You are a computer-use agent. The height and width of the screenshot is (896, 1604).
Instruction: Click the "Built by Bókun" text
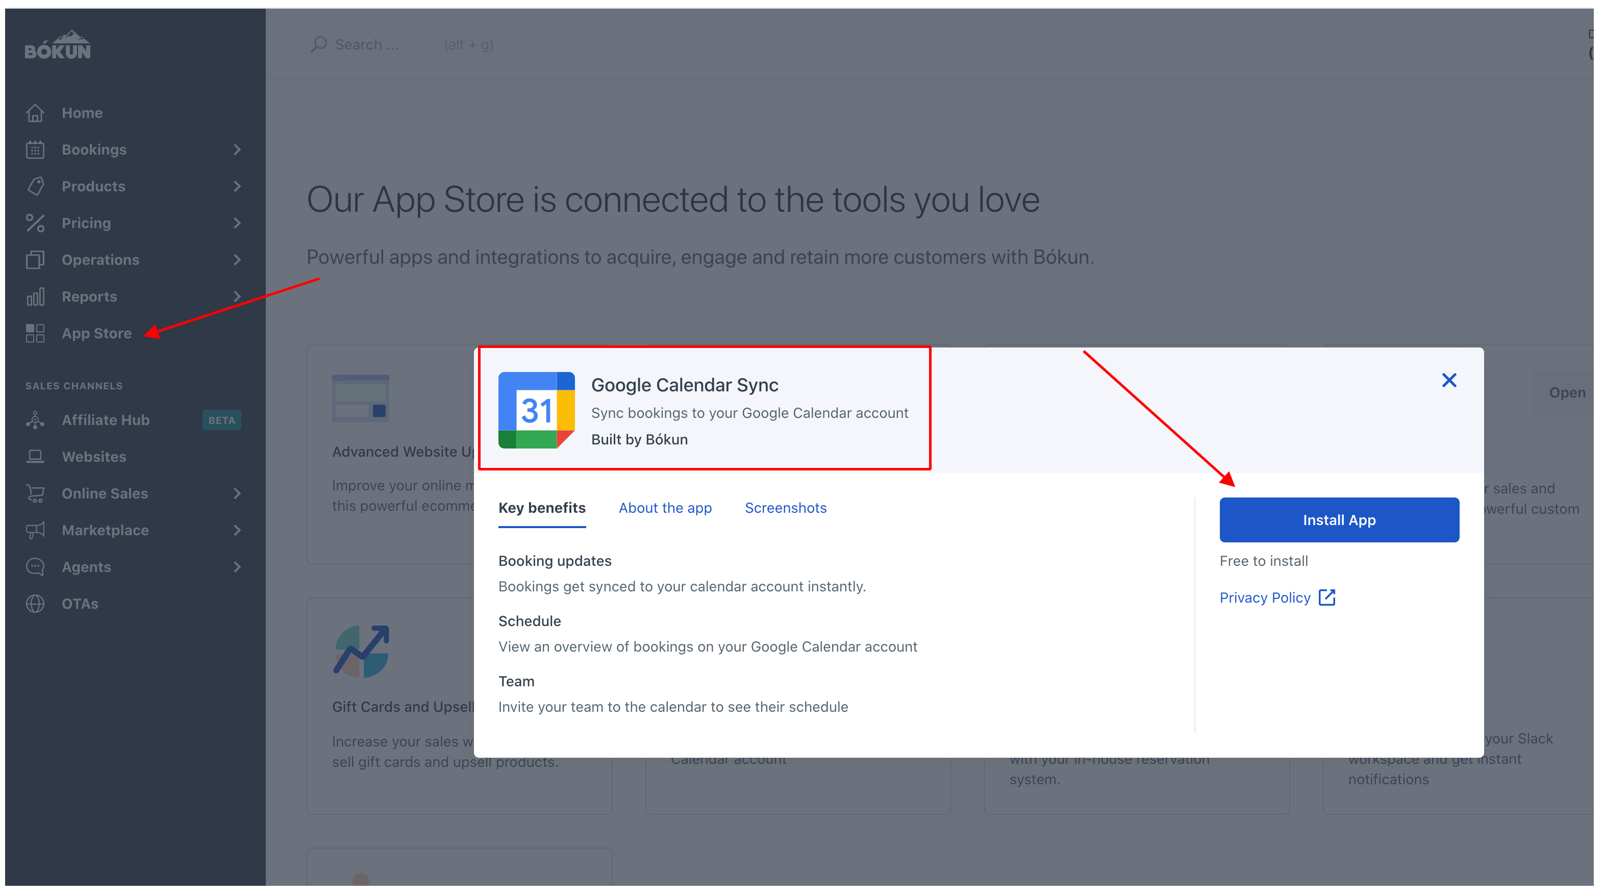click(x=639, y=440)
